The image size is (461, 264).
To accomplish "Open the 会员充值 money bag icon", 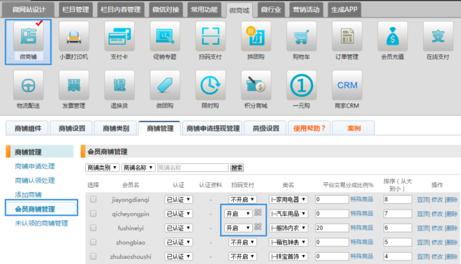I will pos(393,36).
